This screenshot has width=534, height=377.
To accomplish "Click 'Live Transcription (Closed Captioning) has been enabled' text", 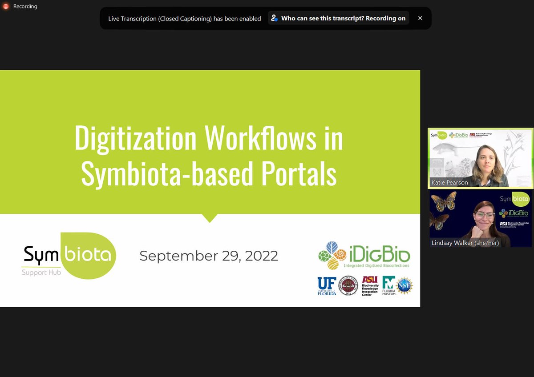I will [185, 19].
